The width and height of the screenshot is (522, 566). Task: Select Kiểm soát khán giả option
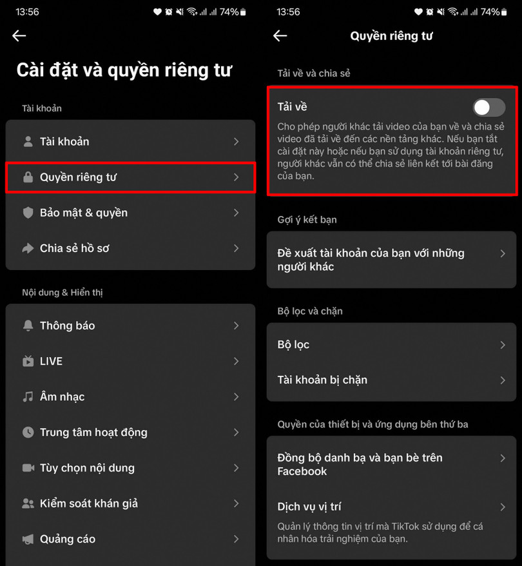tap(131, 503)
